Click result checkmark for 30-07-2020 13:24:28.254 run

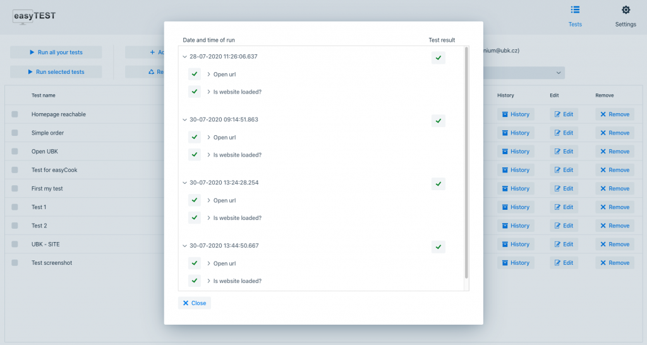[438, 184]
